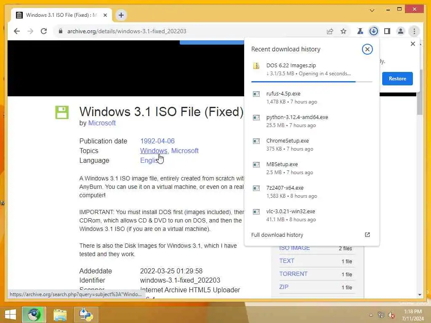The width and height of the screenshot is (431, 323).
Task: Open ChromeSetup.exe download entry
Action: (x=311, y=145)
